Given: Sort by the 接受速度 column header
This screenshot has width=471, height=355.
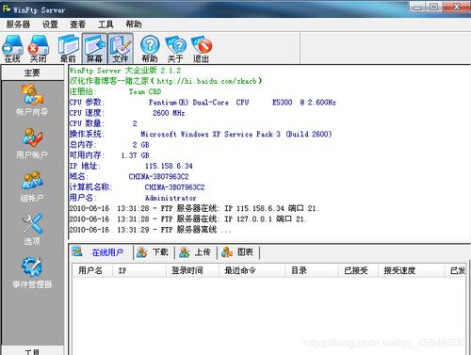Looking at the screenshot, I should [x=412, y=270].
